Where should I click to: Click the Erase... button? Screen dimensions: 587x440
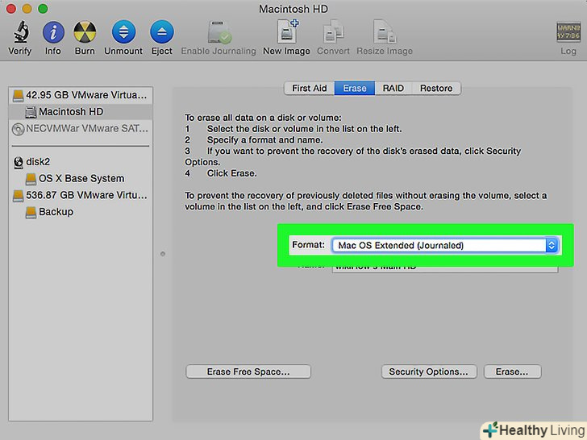coord(513,372)
